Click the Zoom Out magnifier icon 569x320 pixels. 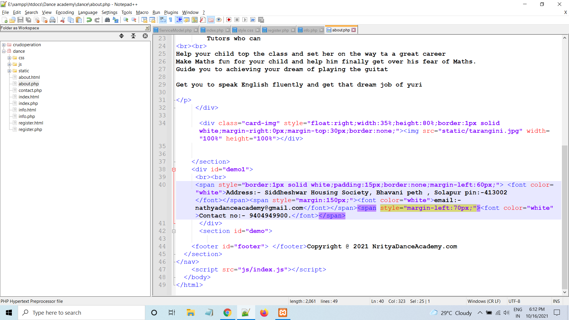134,20
